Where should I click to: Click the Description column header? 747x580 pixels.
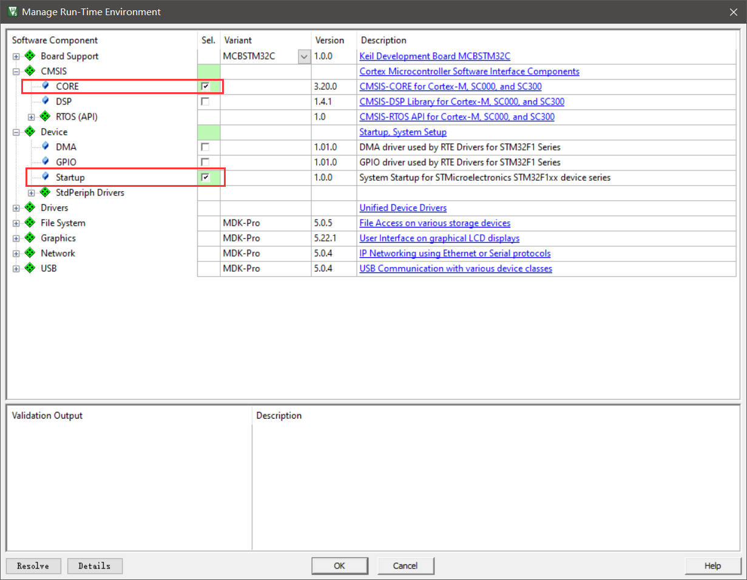click(384, 40)
